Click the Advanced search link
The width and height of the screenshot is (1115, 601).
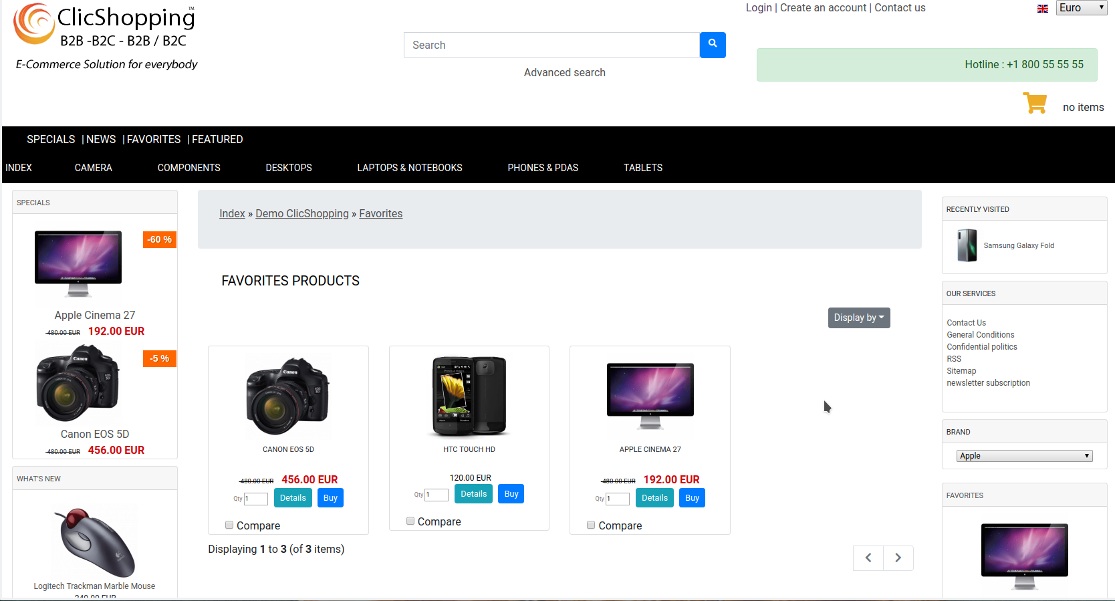click(x=565, y=72)
